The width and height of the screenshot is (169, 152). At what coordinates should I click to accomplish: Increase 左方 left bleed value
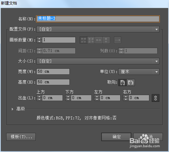(97, 96)
